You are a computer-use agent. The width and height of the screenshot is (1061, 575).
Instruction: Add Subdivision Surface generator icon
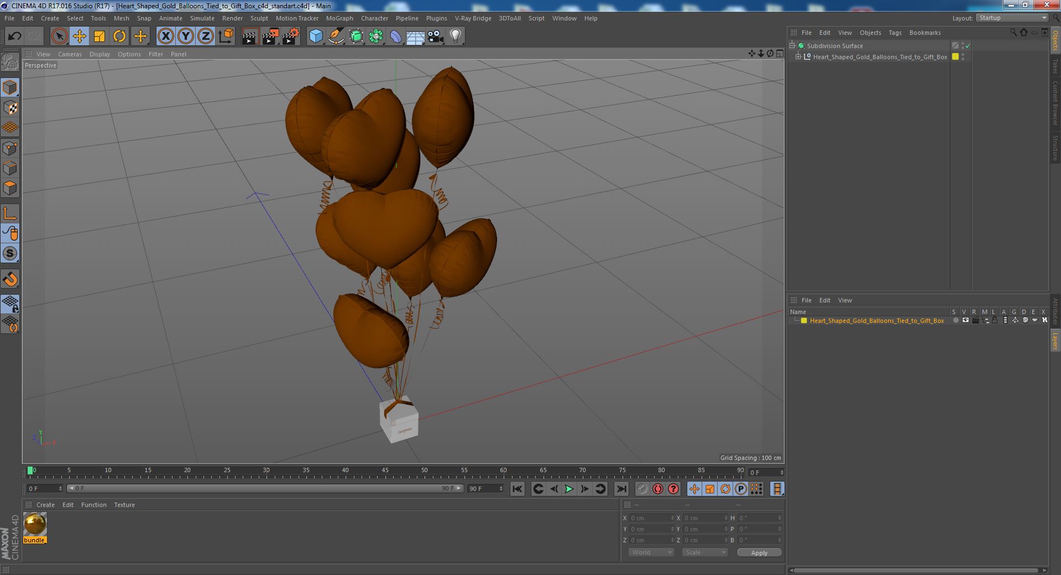[x=356, y=36]
